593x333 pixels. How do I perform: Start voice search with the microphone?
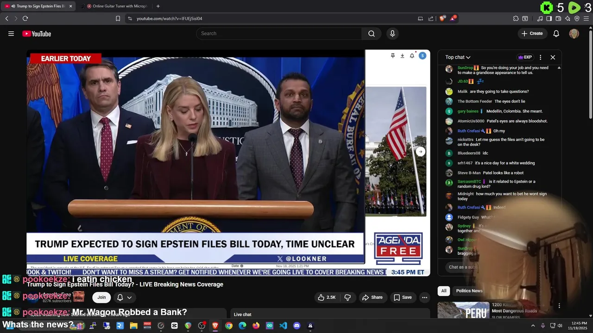(392, 33)
